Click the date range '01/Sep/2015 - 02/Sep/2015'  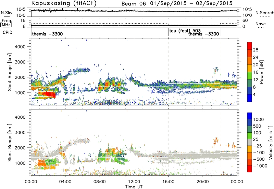tap(191, 3)
